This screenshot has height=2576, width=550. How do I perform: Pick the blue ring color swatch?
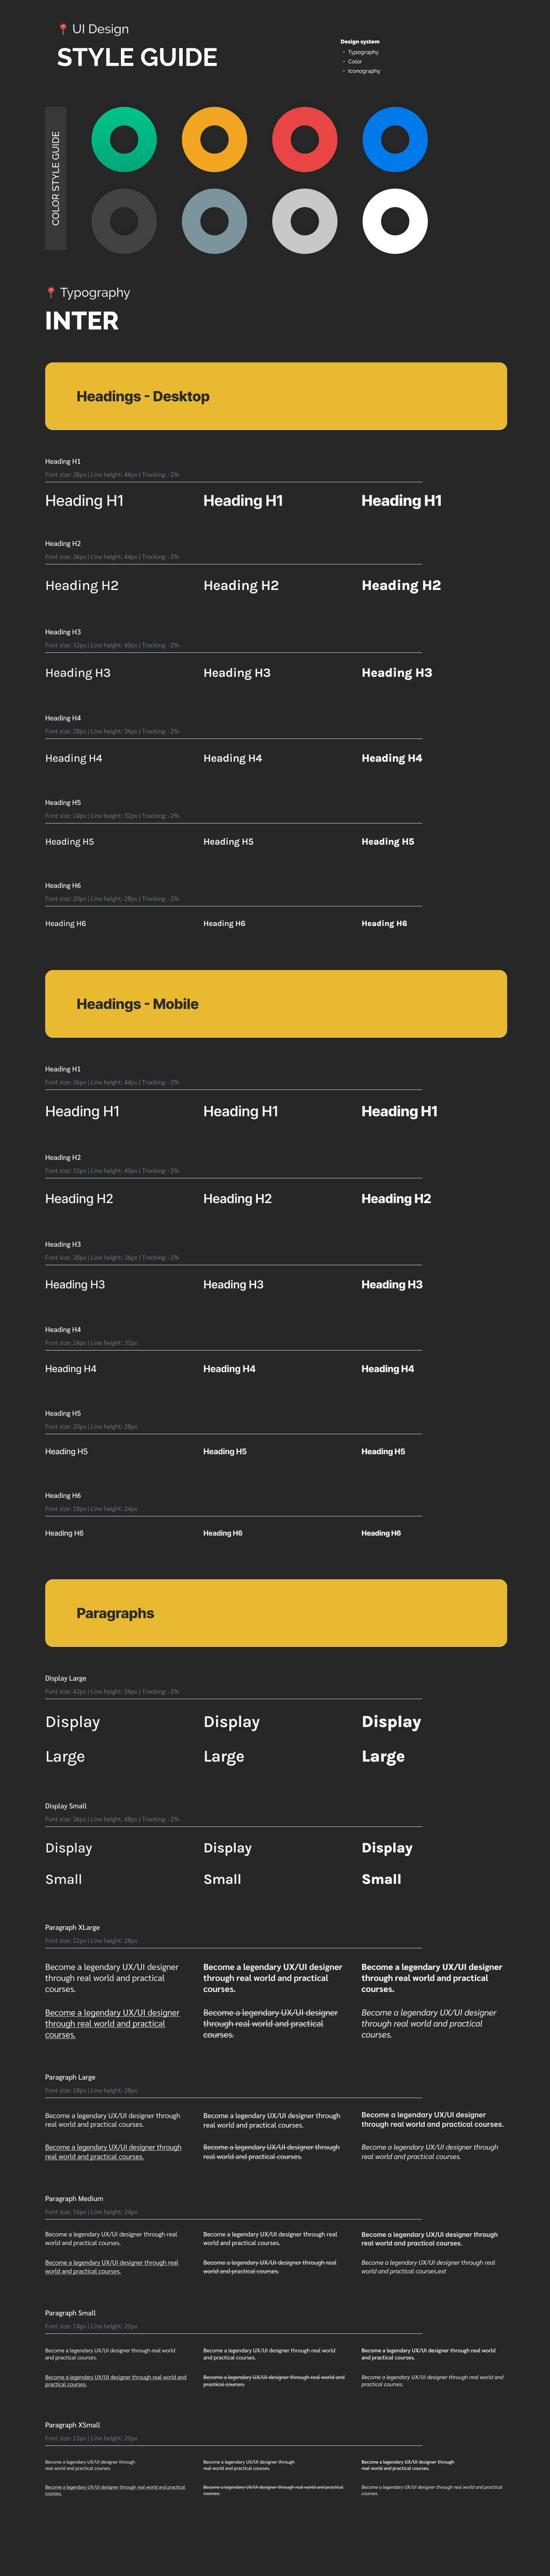point(395,139)
